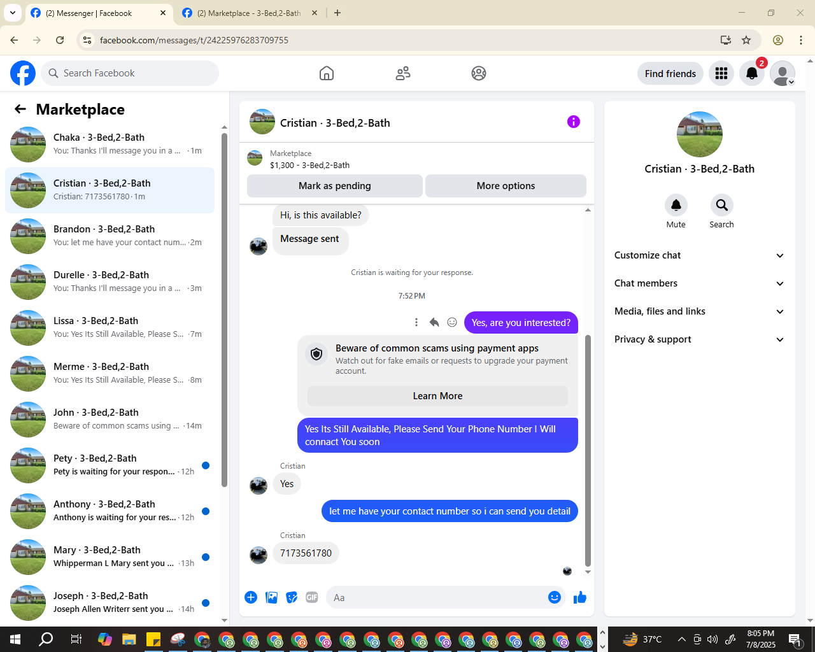Viewport: 815px width, 652px height.
Task: Open the taskbar notification center icon
Action: (x=795, y=639)
